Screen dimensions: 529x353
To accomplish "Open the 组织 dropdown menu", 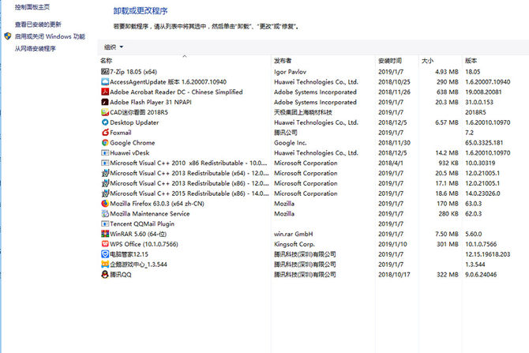I will (114, 47).
